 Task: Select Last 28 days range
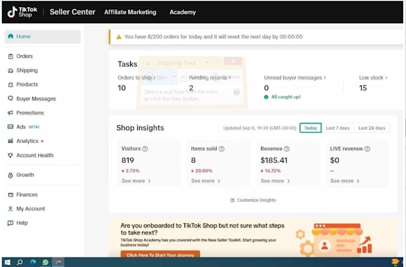pos(372,128)
